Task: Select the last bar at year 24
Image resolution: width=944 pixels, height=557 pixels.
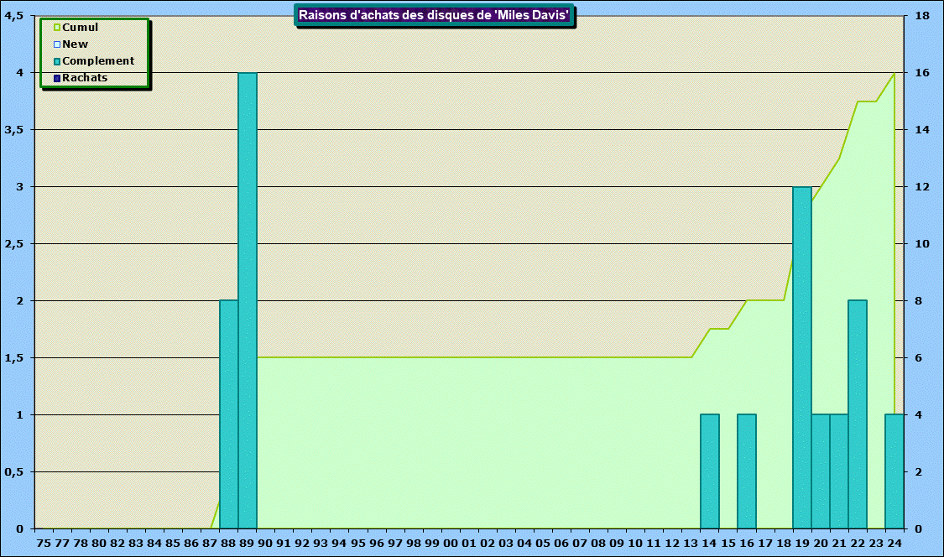Action: pyautogui.click(x=894, y=471)
